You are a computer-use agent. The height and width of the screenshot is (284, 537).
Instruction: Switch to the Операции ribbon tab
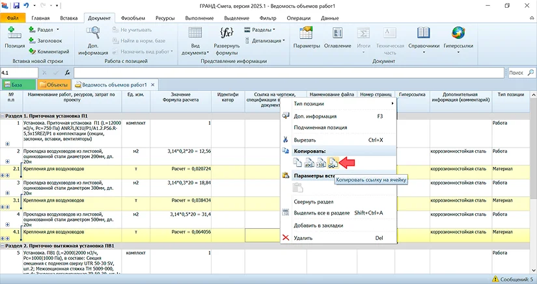[299, 18]
